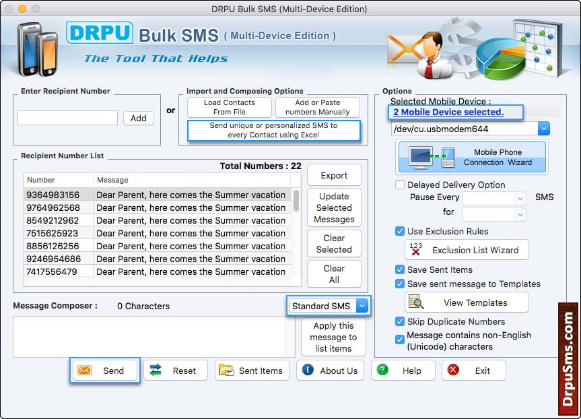
Task: Click the Clear All button
Action: point(334,274)
